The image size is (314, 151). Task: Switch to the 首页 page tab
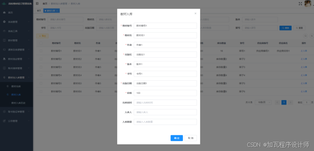tap(39, 11)
